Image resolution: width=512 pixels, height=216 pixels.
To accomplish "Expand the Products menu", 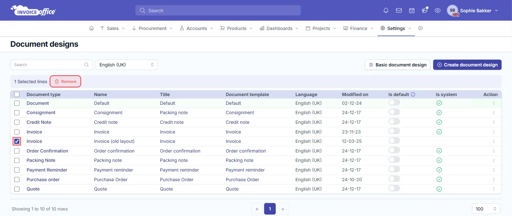I will click(236, 28).
